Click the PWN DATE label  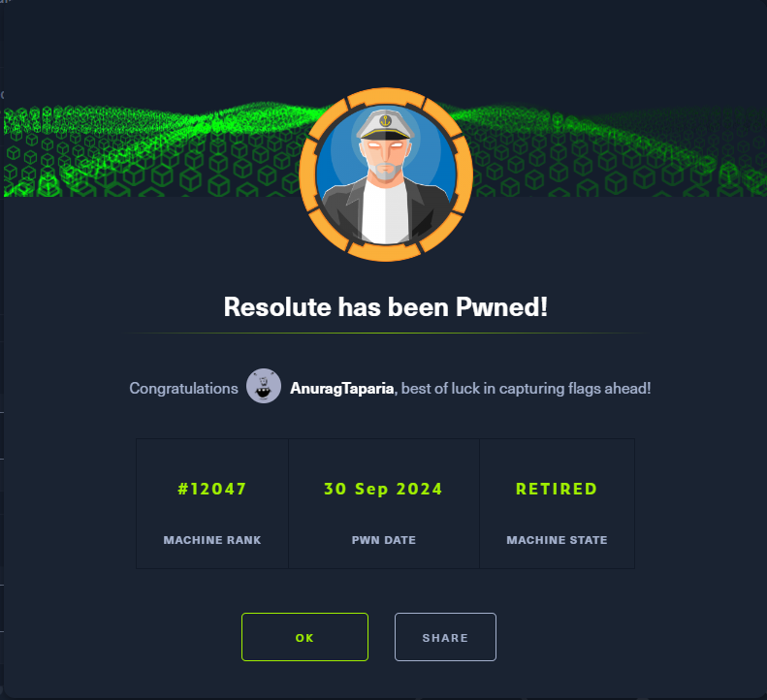click(x=384, y=540)
